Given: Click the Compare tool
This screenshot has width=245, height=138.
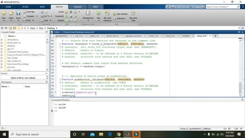Looking at the screenshot, I should pos(29,16).
